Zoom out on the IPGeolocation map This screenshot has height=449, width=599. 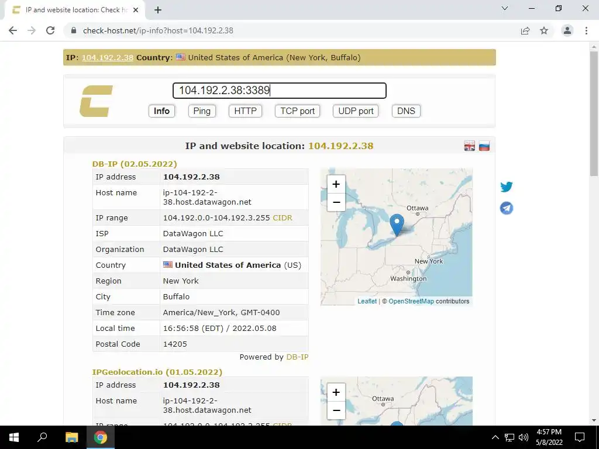tap(336, 410)
